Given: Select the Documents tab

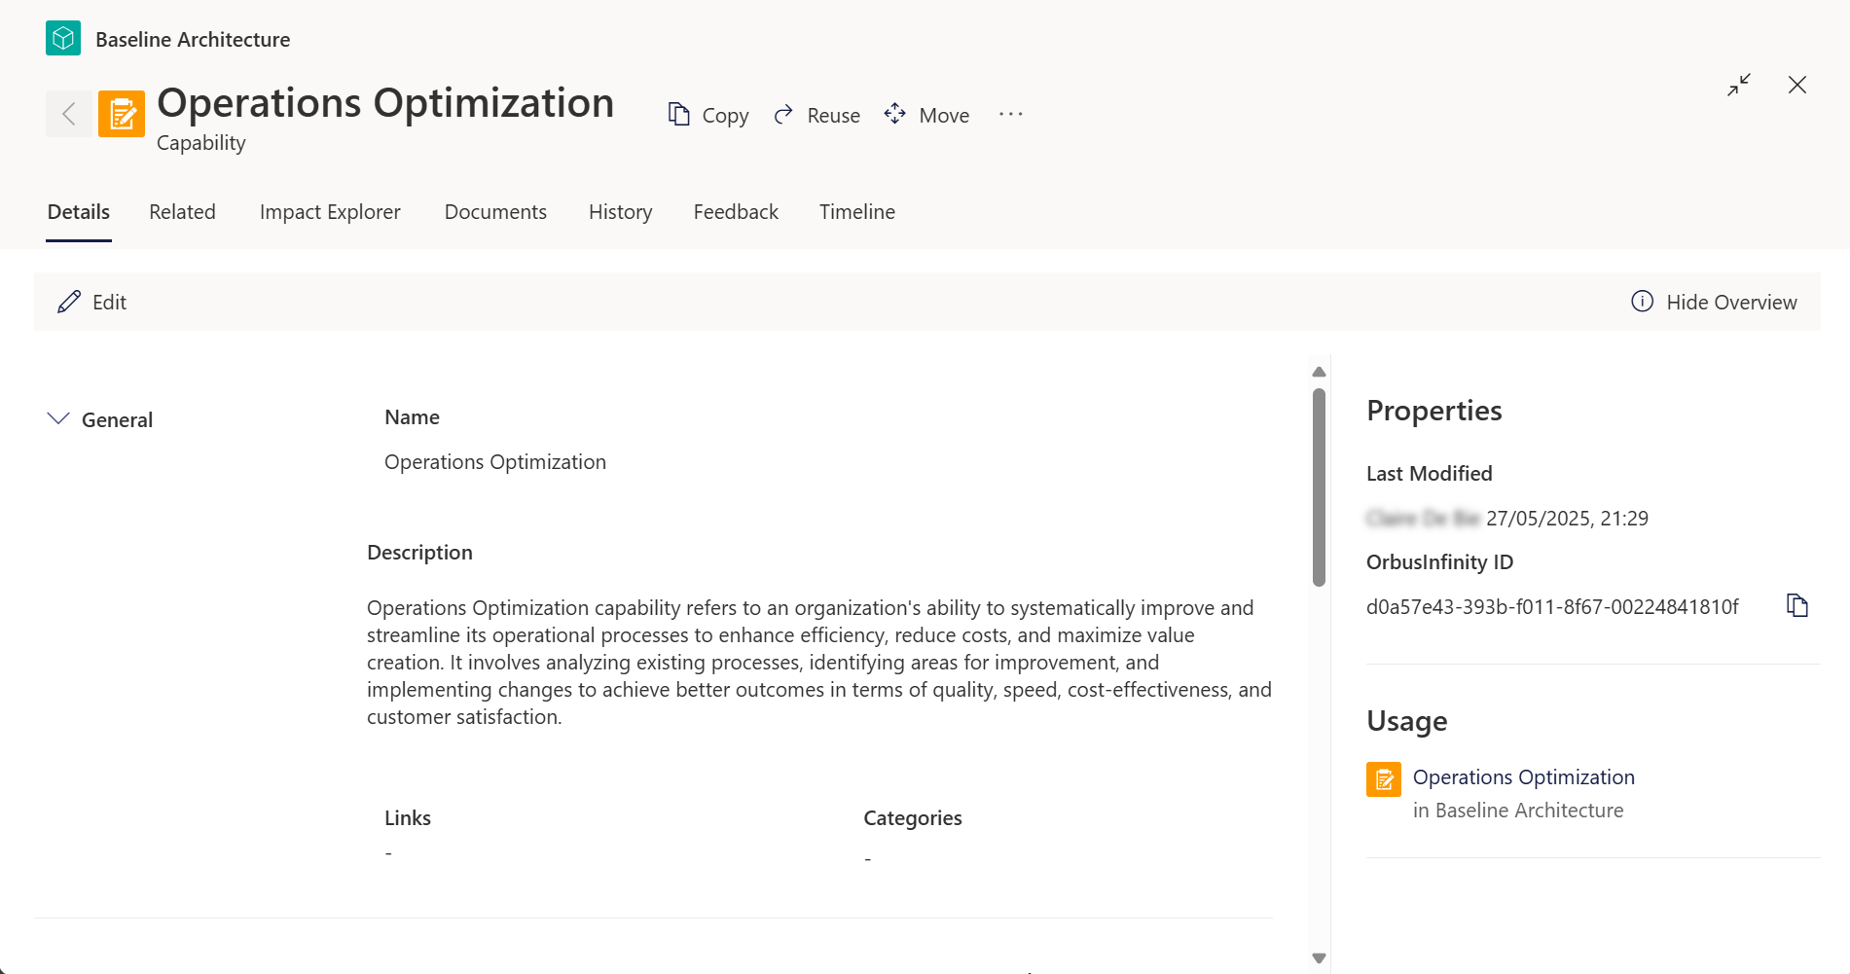Looking at the screenshot, I should click(495, 212).
